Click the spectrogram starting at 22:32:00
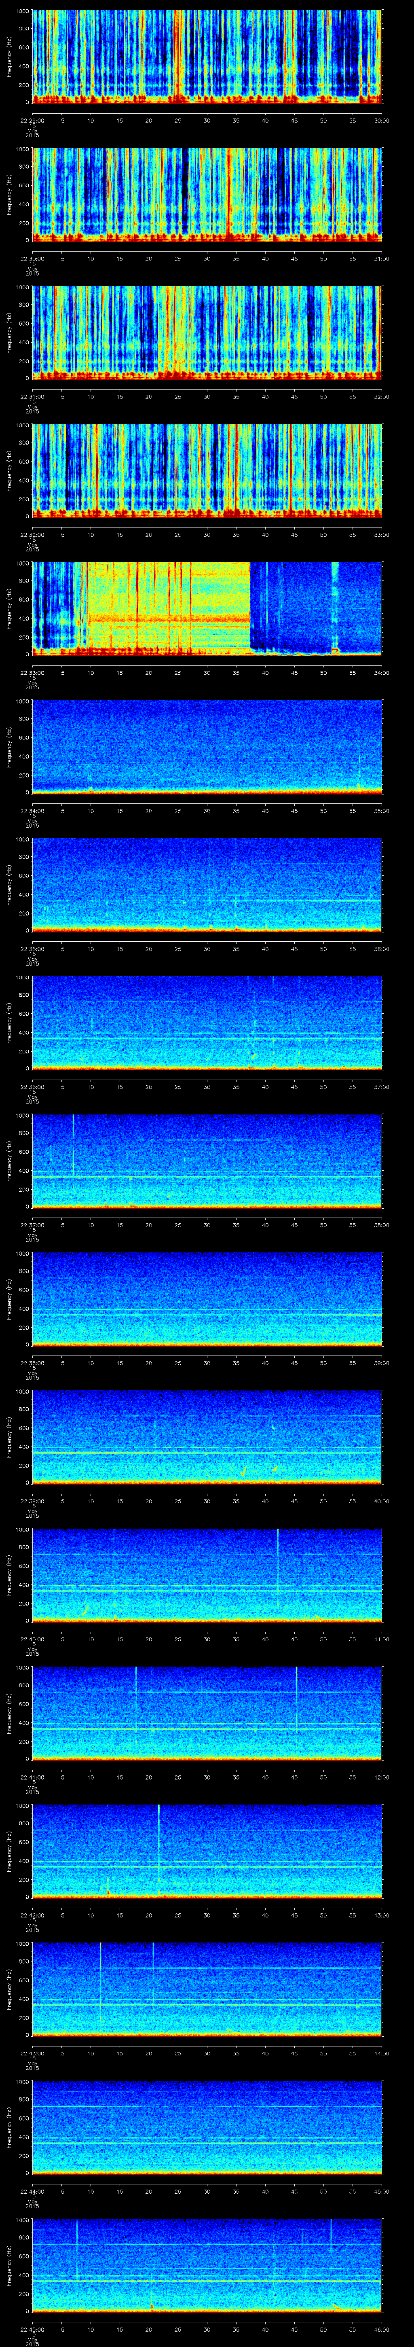The width and height of the screenshot is (414, 2347). 207,471
